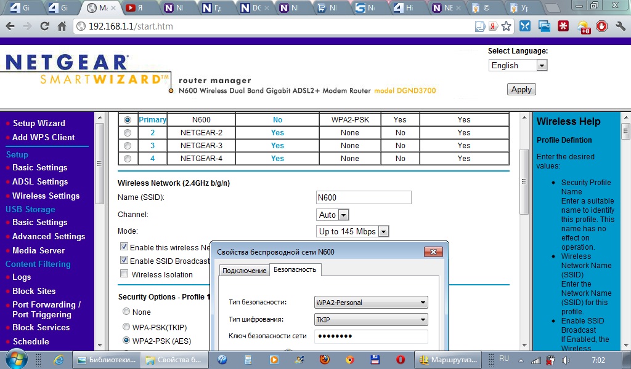The width and height of the screenshot is (631, 369).
Task: Select the NETGEAR-2 profile radio button
Action: (x=128, y=133)
